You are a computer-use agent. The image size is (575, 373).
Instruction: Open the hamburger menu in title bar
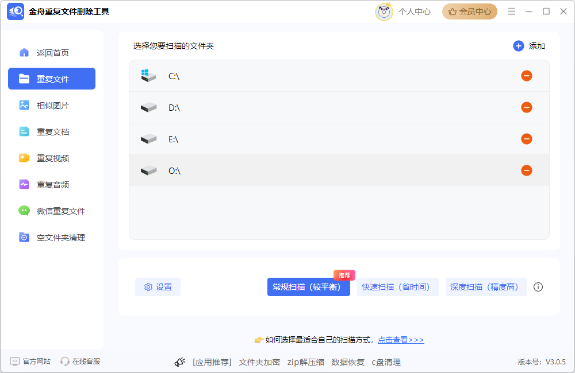tap(512, 11)
